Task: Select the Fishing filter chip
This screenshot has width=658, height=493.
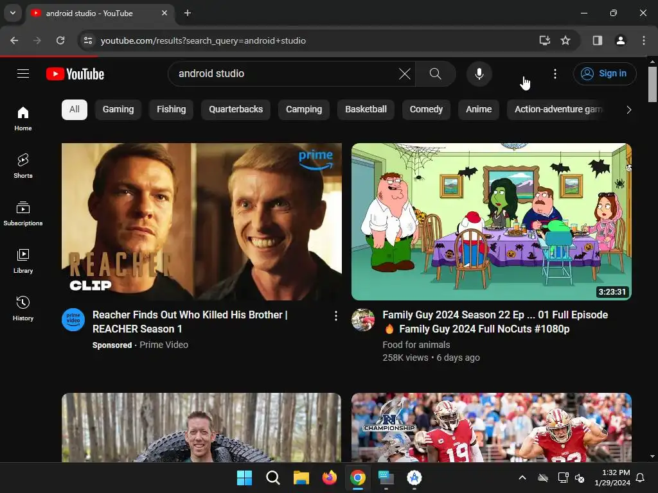Action: 171,109
